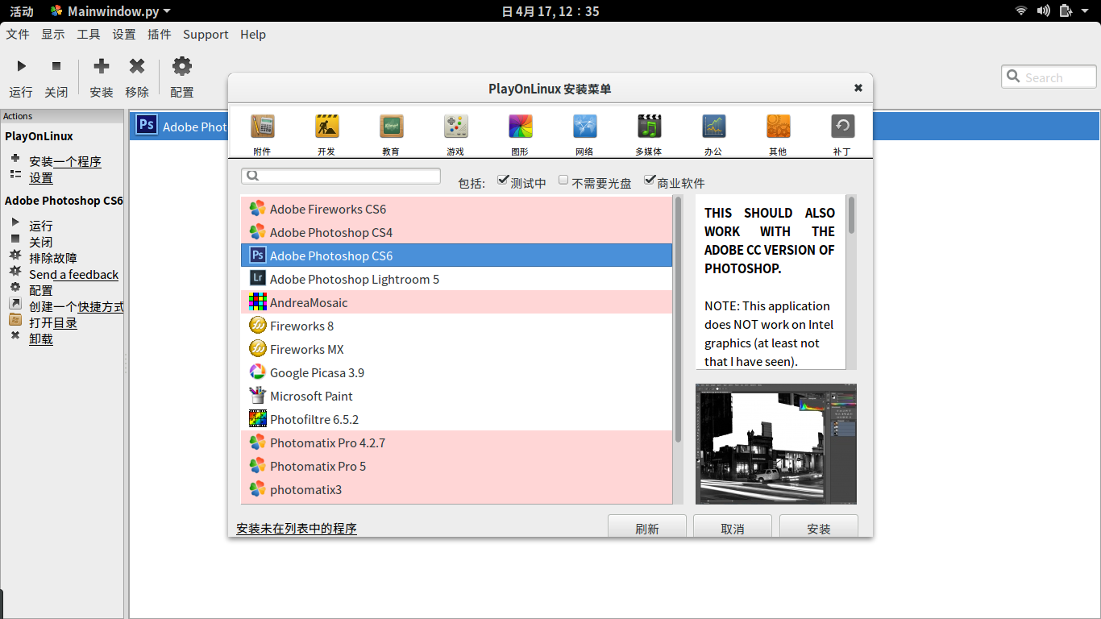Viewport: 1101px width, 619px height.
Task: Click 关闭 in the sidebar actions
Action: (x=41, y=242)
